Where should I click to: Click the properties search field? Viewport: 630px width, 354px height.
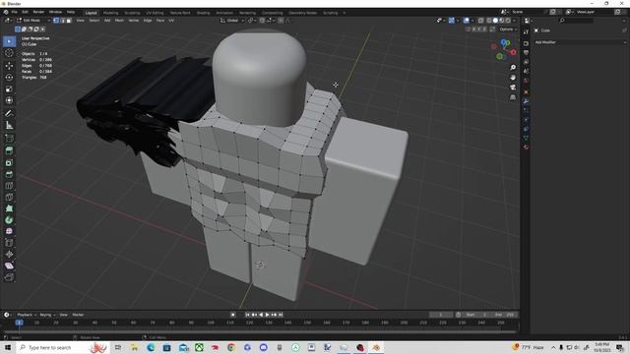[x=576, y=21]
